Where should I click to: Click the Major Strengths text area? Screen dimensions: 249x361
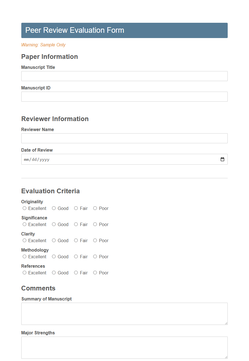pyautogui.click(x=124, y=347)
